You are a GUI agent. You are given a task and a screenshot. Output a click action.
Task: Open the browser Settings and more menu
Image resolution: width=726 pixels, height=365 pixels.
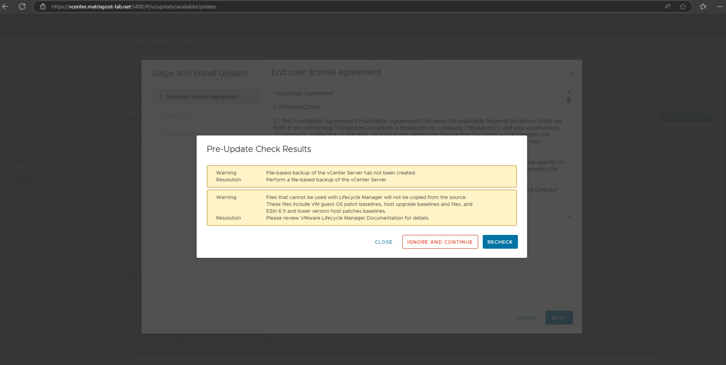click(720, 6)
